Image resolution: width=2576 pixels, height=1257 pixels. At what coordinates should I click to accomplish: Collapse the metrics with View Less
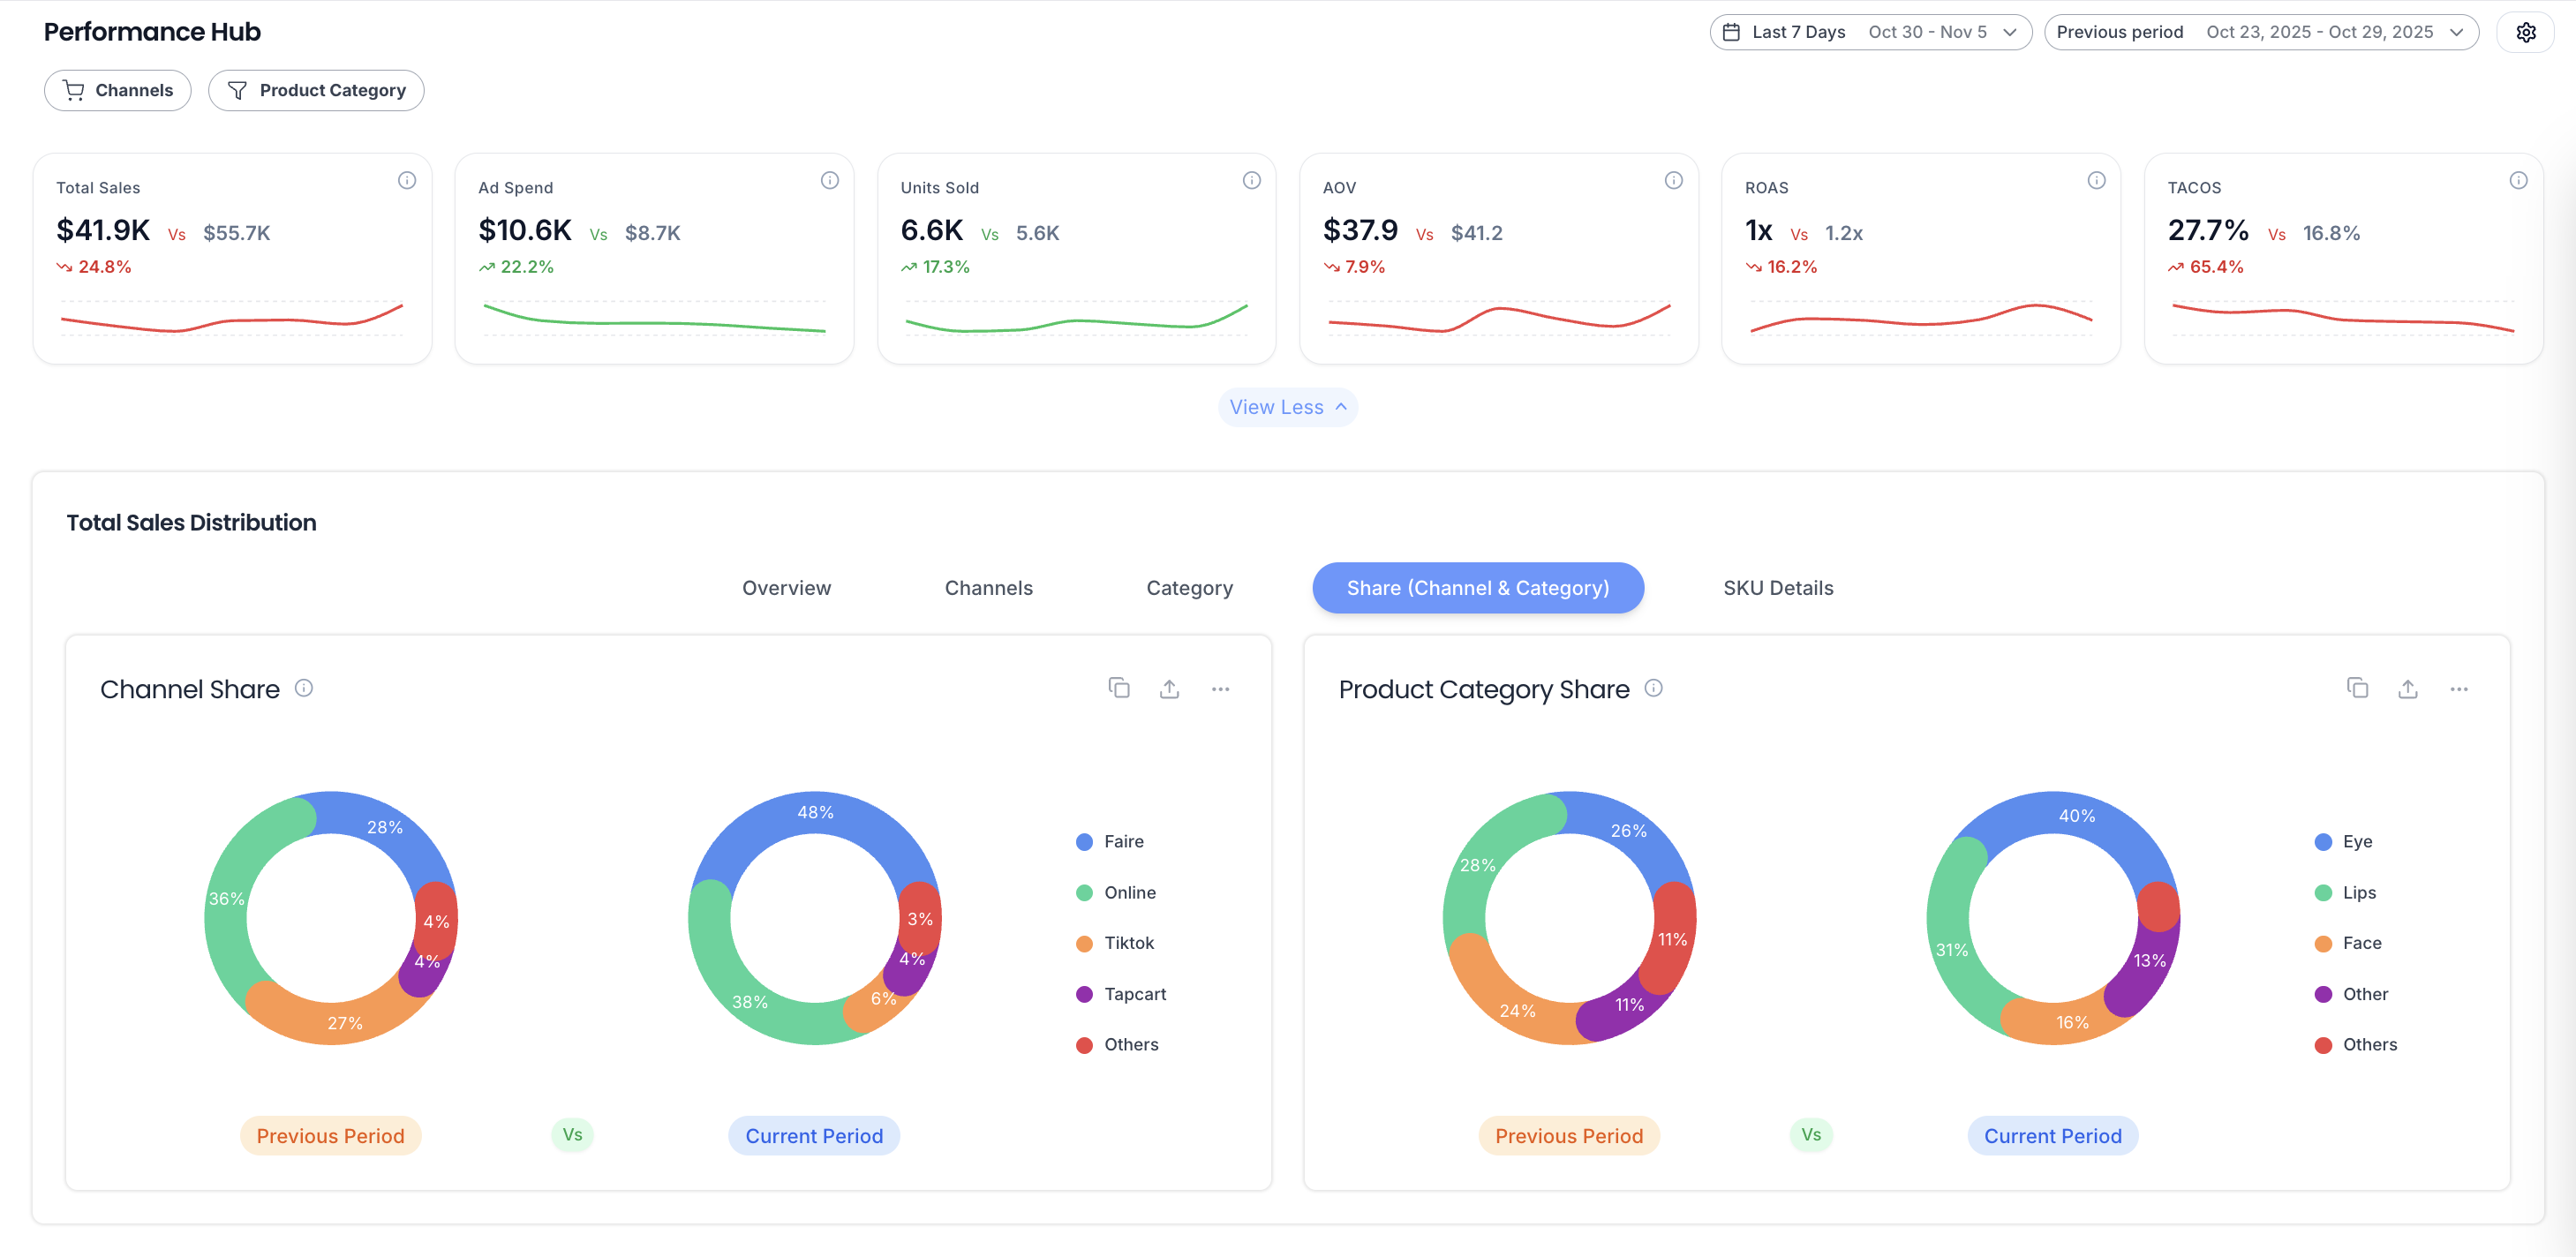pos(1288,406)
